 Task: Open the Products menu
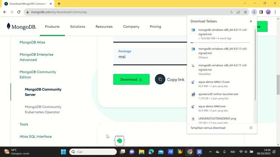(52, 27)
